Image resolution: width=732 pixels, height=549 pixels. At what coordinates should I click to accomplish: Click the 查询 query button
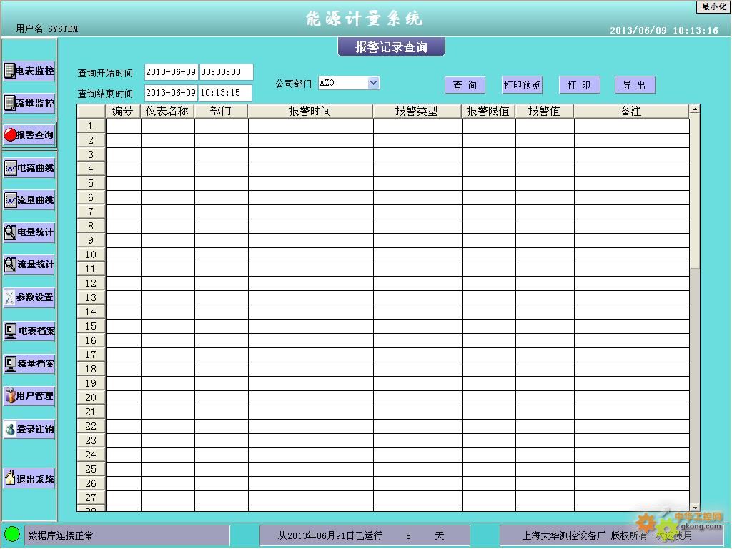click(465, 85)
